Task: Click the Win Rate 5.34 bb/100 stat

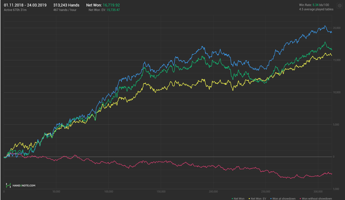Action: pyautogui.click(x=314, y=5)
